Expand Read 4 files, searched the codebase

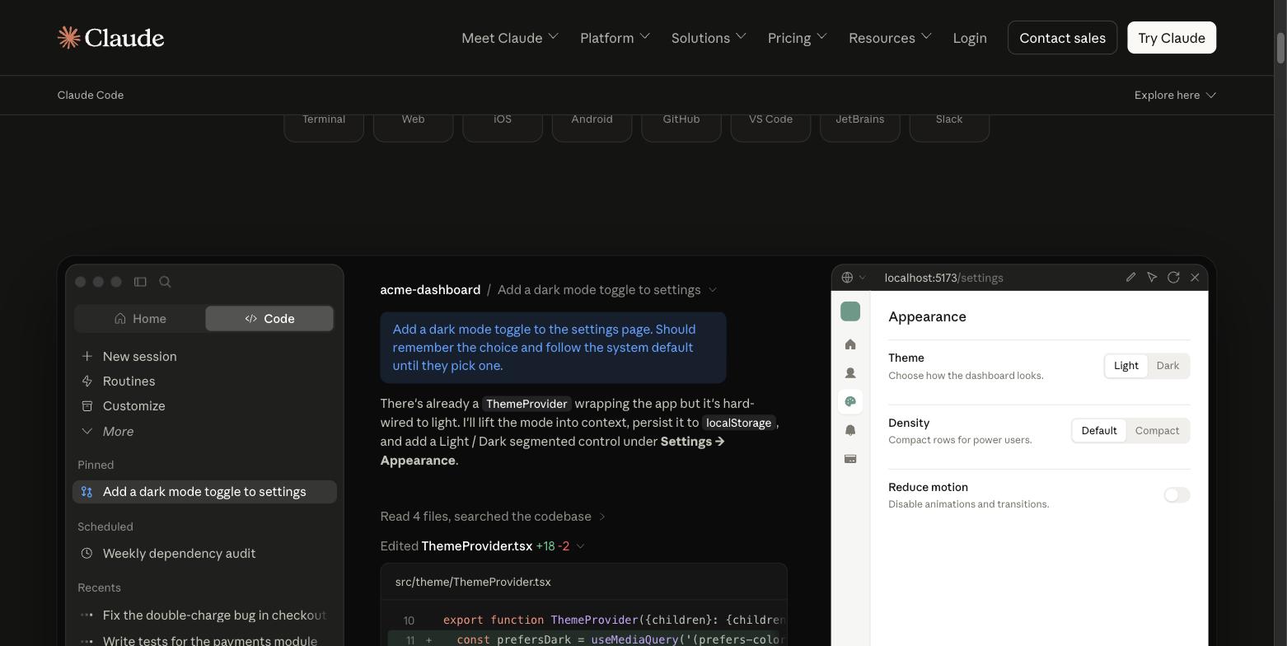point(493,517)
